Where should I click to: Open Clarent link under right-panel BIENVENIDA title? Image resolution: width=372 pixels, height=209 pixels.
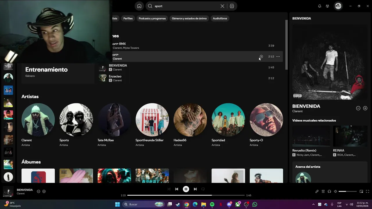click(297, 111)
